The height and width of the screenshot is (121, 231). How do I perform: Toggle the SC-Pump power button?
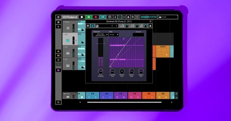[92, 26]
